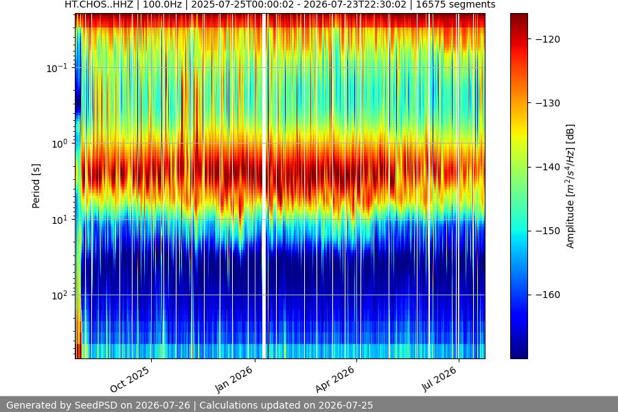The height and width of the screenshot is (412, 618).
Task: Click the -160 colorbar tick label
Action: (548, 295)
